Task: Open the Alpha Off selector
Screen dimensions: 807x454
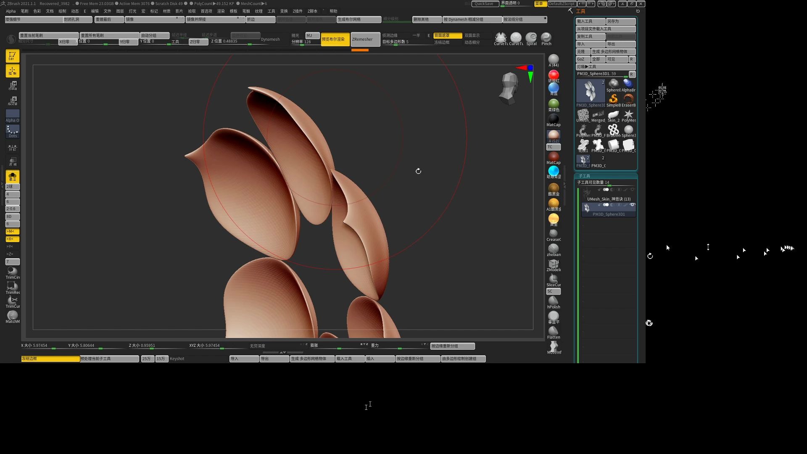Action: pyautogui.click(x=12, y=116)
